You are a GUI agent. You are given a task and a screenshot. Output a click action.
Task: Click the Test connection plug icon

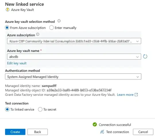pos(102,132)
